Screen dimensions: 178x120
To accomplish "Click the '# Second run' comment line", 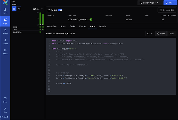I will click(x=63, y=73).
